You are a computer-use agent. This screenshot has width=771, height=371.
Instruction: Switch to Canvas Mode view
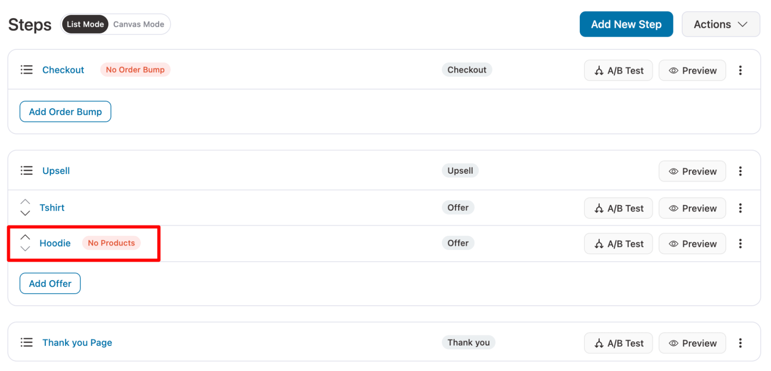(138, 24)
